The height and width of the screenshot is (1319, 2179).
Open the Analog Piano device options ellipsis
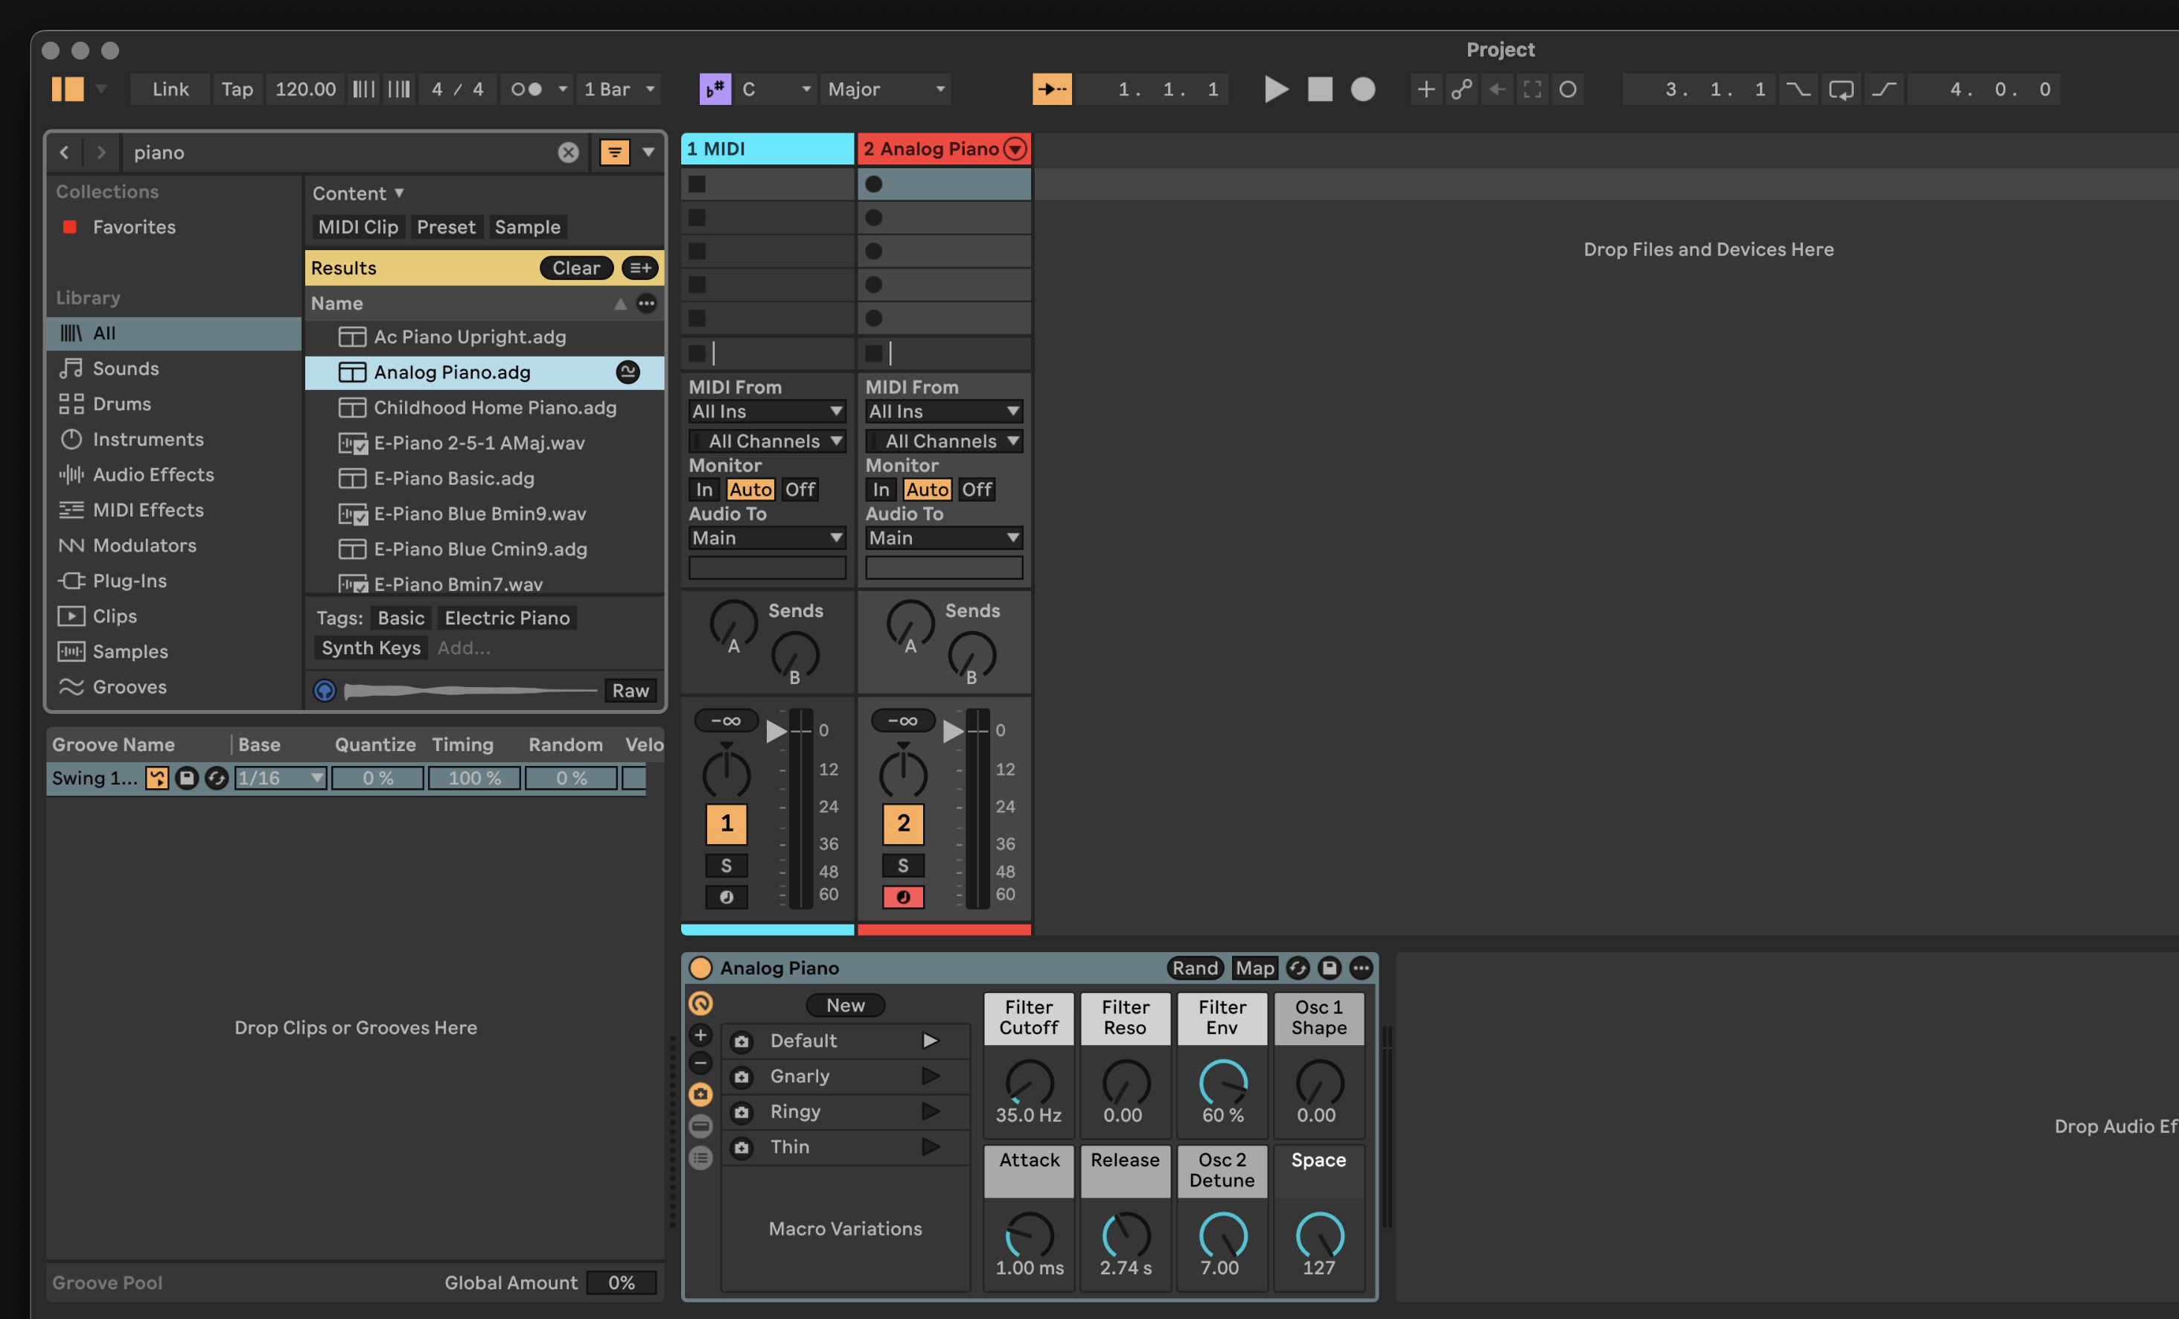click(1361, 968)
